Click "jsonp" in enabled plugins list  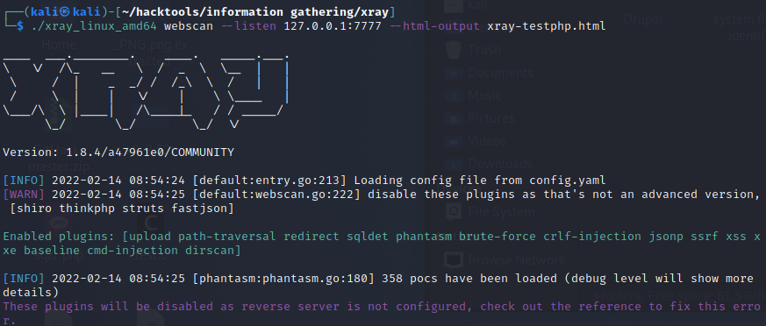point(665,237)
